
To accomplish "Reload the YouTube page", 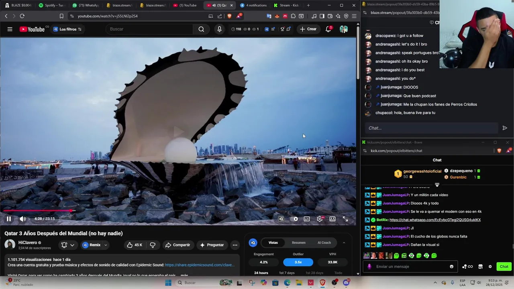I will point(22,16).
